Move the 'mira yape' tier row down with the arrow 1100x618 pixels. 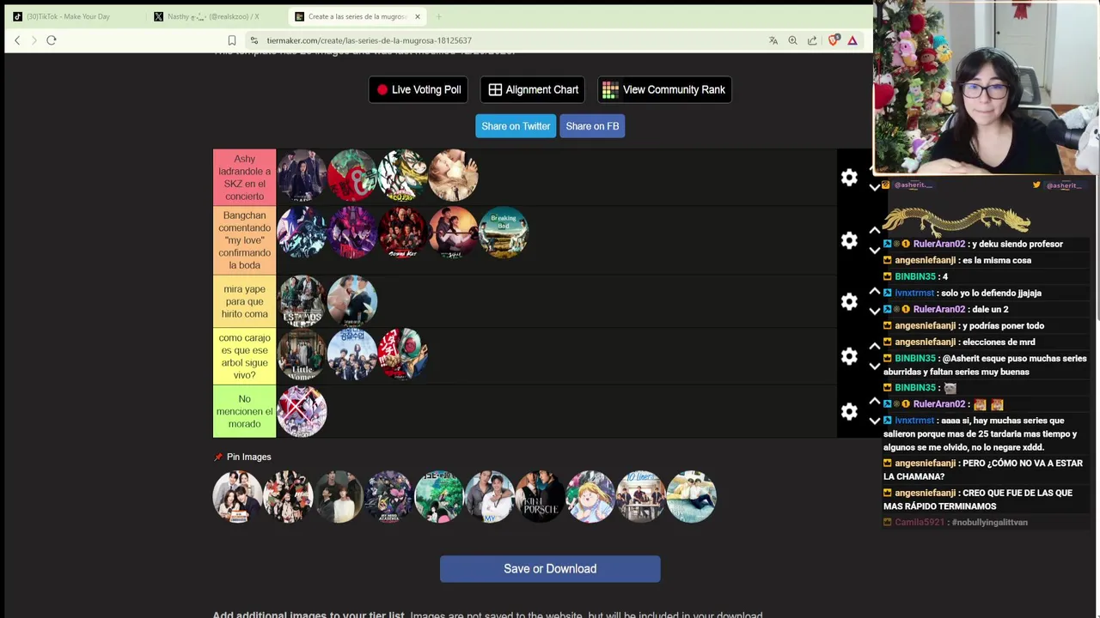[875, 311]
